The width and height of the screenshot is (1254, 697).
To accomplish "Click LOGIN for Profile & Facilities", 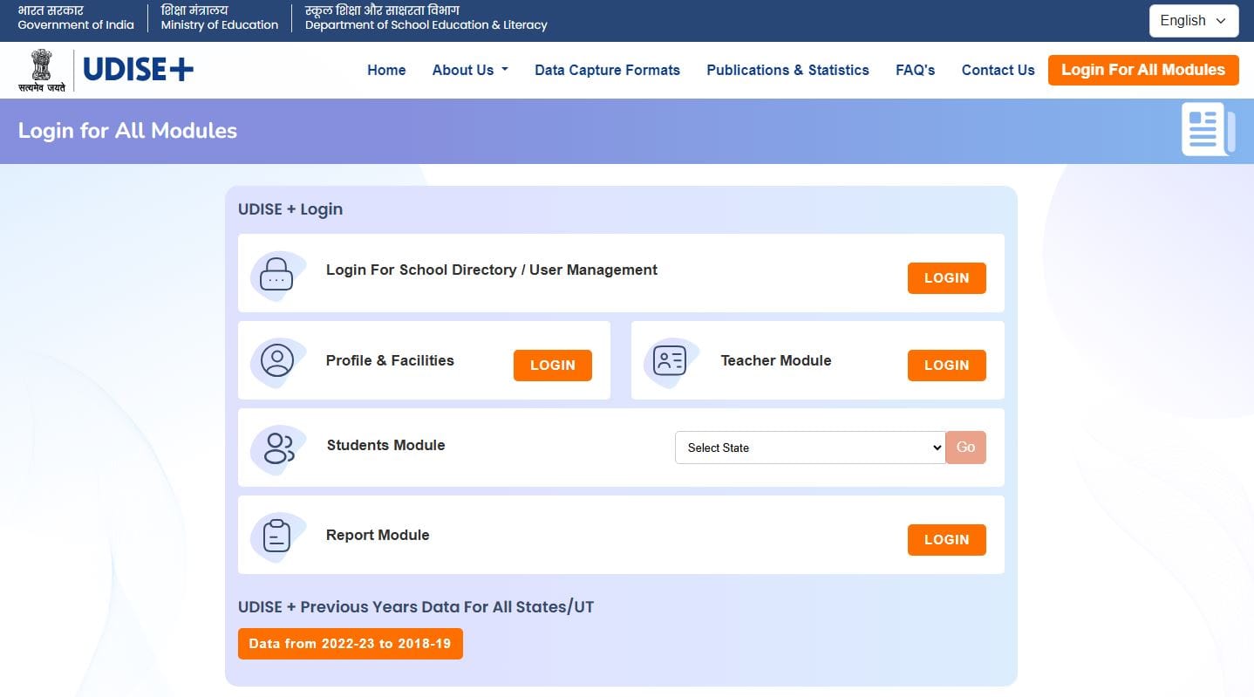I will click(552, 366).
